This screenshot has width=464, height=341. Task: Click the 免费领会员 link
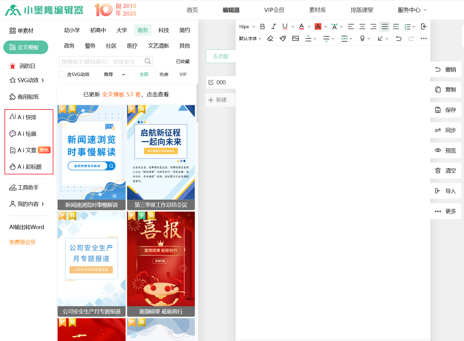click(22, 242)
